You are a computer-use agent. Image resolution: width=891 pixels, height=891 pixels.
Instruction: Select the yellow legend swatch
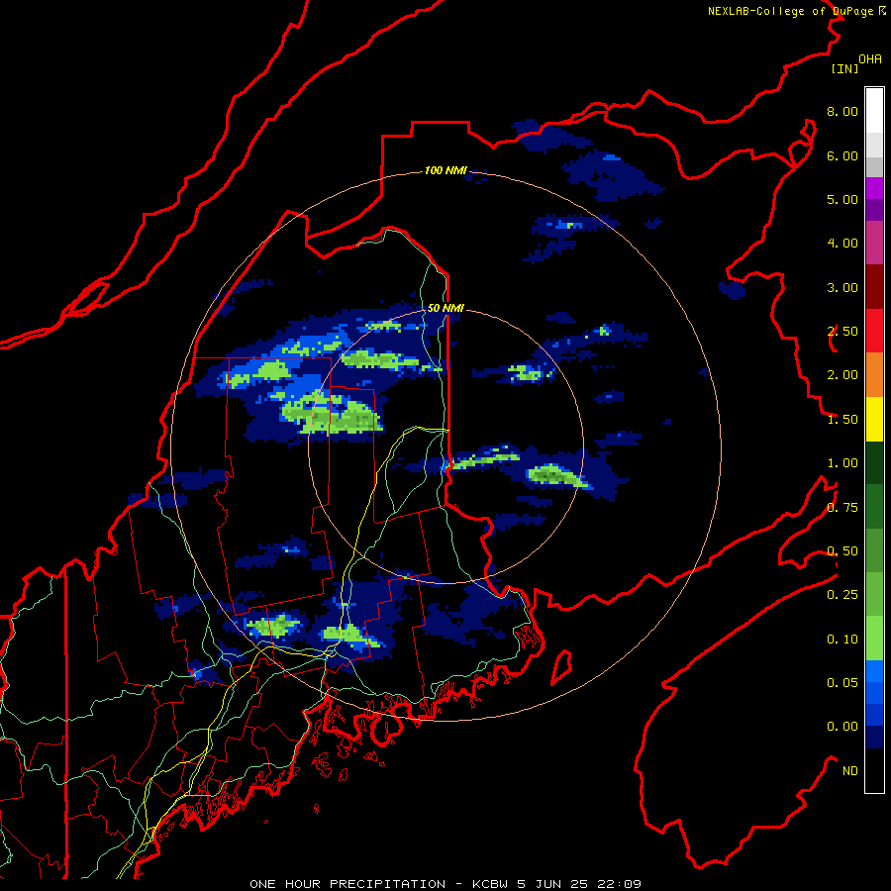[874, 419]
